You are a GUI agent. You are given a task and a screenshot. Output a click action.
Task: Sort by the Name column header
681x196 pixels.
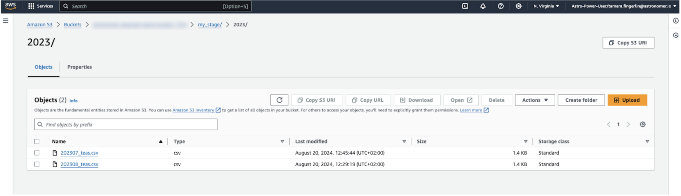59,141
